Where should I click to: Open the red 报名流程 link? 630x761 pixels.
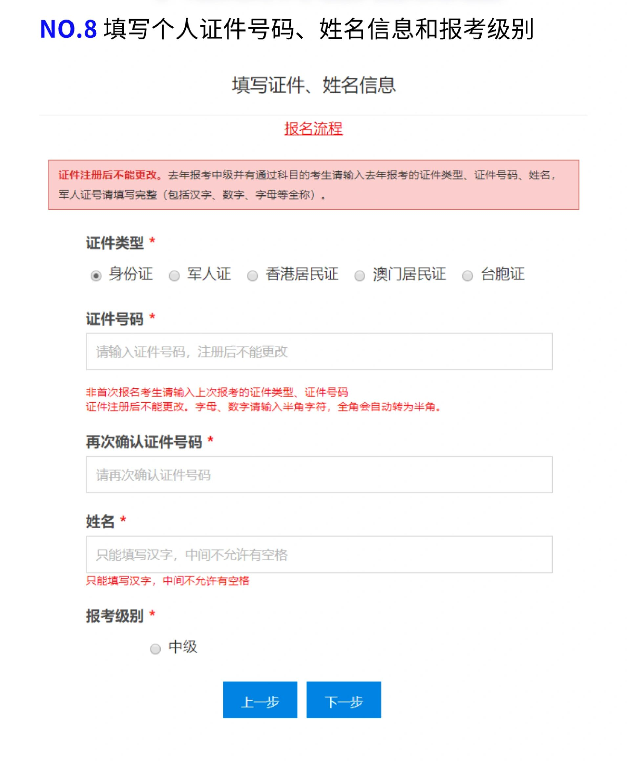tap(313, 129)
